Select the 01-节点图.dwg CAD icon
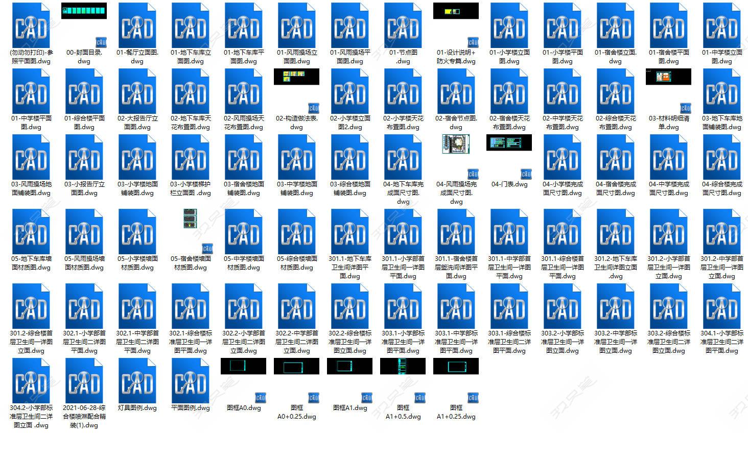This screenshot has width=748, height=459. tap(403, 25)
